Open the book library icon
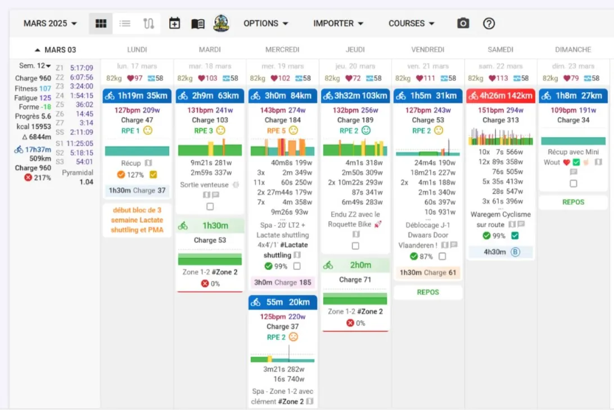 pyautogui.click(x=198, y=24)
